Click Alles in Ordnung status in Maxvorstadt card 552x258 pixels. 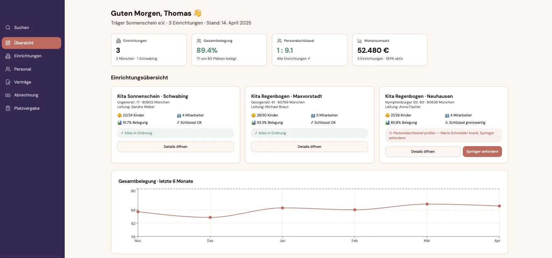(x=310, y=133)
